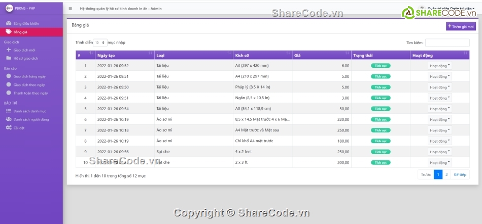Screen dimensions: 482x224
Task: Select Thanh toán theo ngày menu item
Action: pyautogui.click(x=30, y=93)
